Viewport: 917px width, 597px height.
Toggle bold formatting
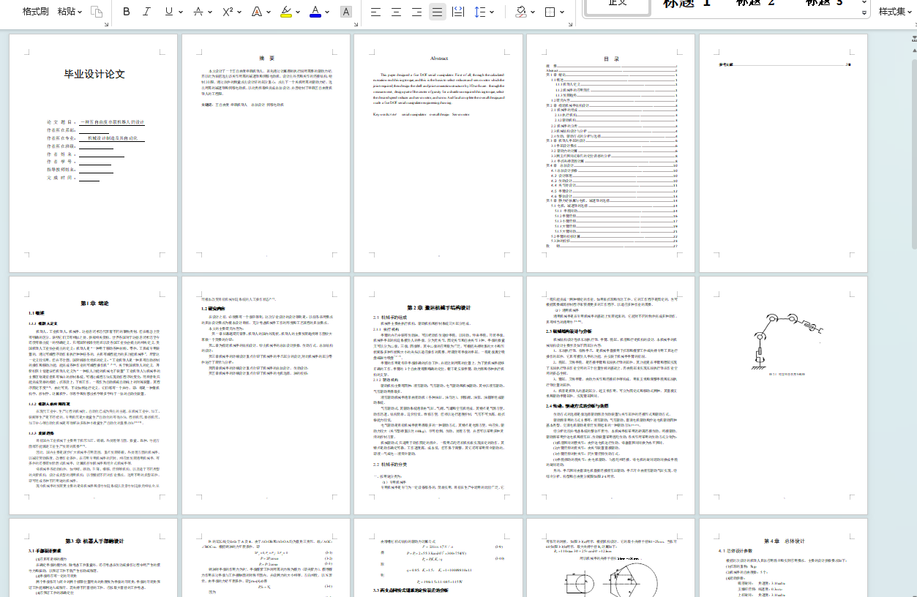[x=126, y=12]
